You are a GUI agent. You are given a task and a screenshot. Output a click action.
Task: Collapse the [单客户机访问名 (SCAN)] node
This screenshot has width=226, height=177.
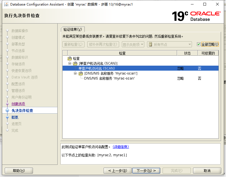pyautogui.click(x=70, y=63)
